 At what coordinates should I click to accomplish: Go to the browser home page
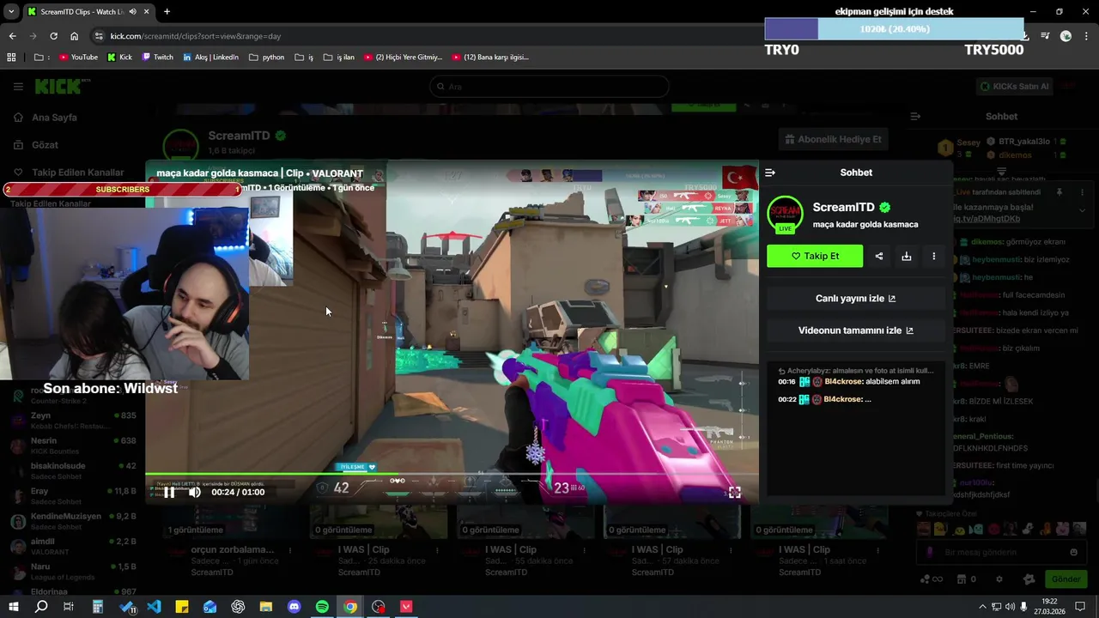[74, 36]
